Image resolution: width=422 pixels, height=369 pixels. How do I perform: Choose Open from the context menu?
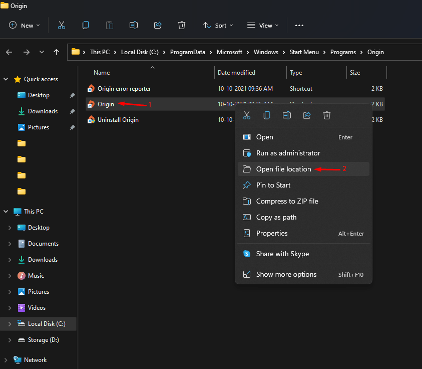tap(303, 137)
